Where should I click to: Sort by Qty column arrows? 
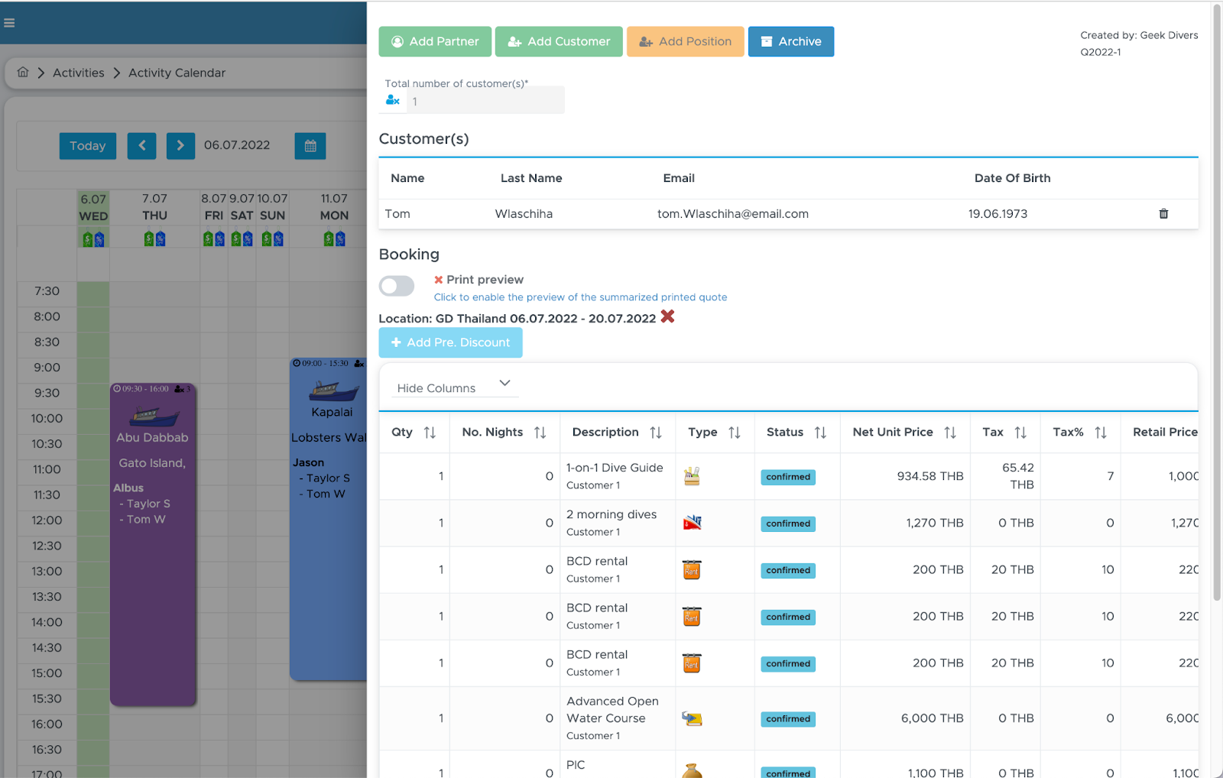click(430, 433)
